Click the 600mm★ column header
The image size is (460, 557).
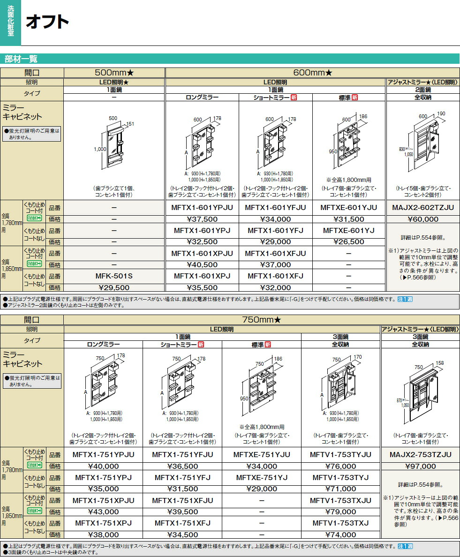[313, 73]
